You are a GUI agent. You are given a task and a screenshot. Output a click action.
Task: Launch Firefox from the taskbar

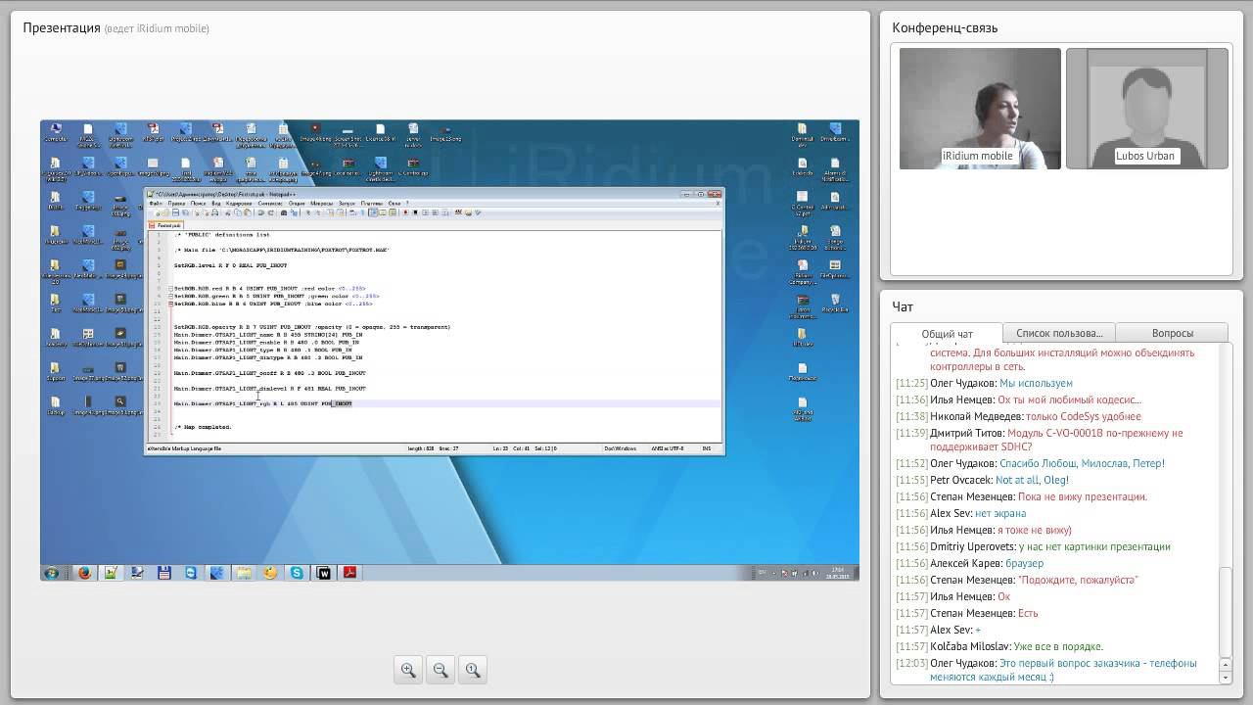[x=84, y=573]
